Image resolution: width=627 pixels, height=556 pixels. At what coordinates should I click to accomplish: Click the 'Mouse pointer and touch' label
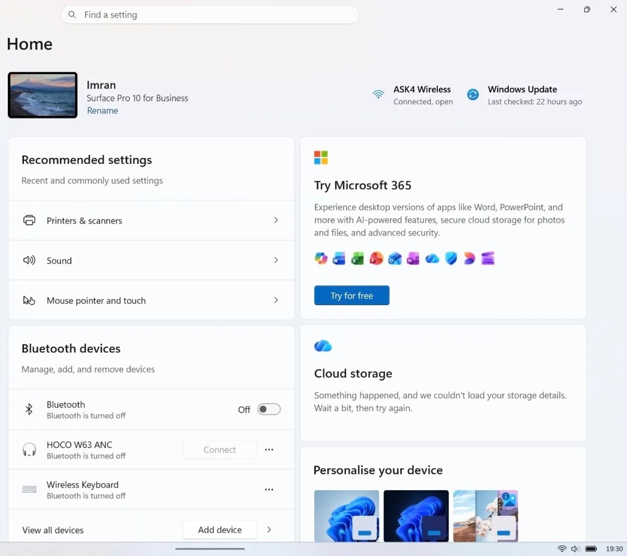pos(96,300)
